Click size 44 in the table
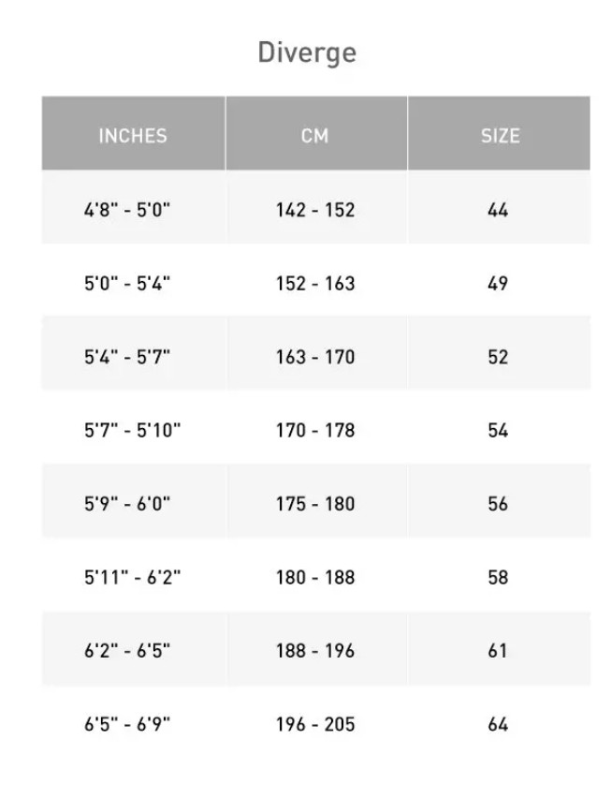The width and height of the screenshot is (611, 799). [498, 210]
